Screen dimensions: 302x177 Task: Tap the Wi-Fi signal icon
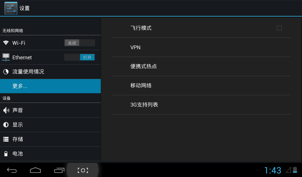tap(6, 43)
